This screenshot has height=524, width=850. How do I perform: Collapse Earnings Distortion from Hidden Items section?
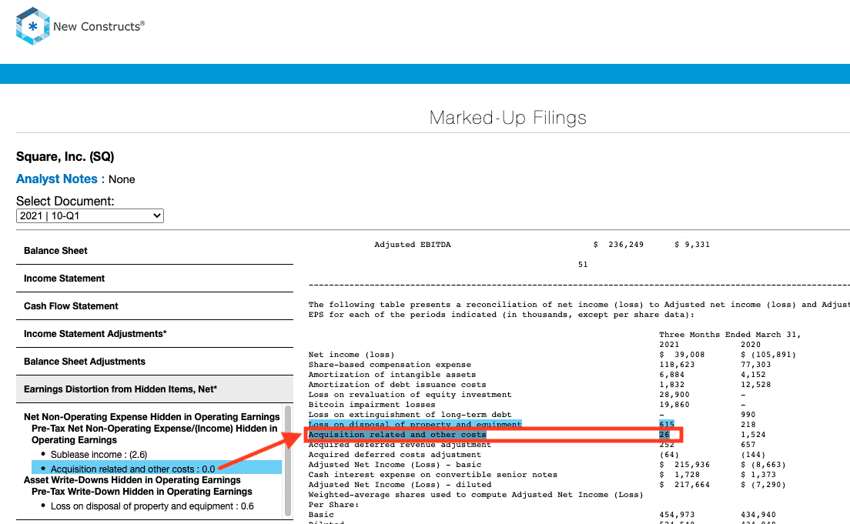pos(155,389)
